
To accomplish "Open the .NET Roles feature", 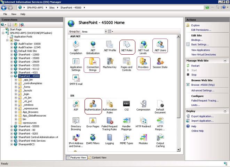I will click(127, 46).
